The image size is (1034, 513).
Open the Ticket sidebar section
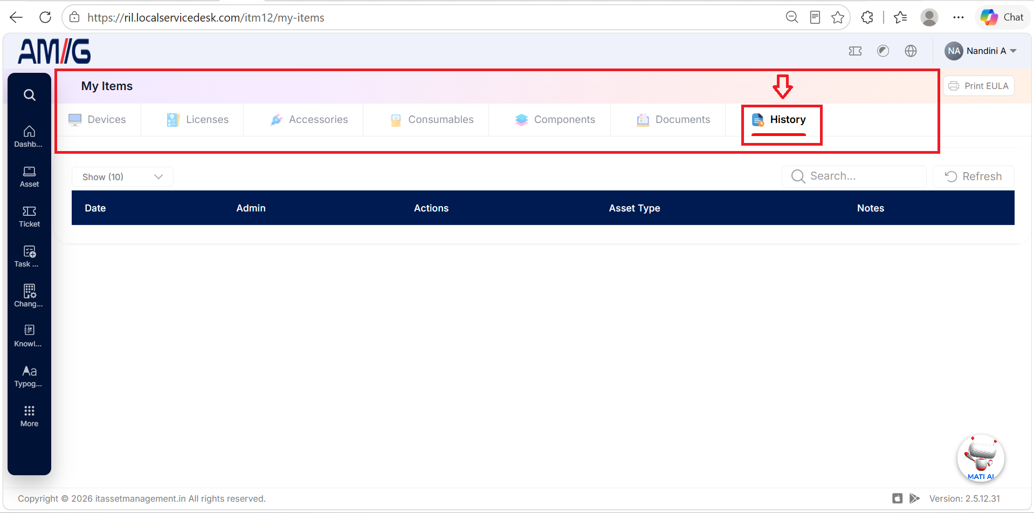tap(29, 216)
